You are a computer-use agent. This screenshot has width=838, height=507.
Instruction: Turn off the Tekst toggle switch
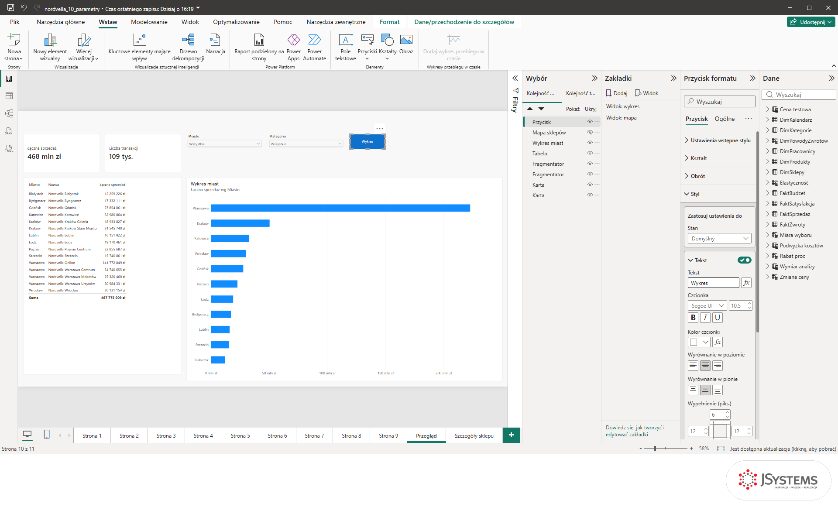744,260
